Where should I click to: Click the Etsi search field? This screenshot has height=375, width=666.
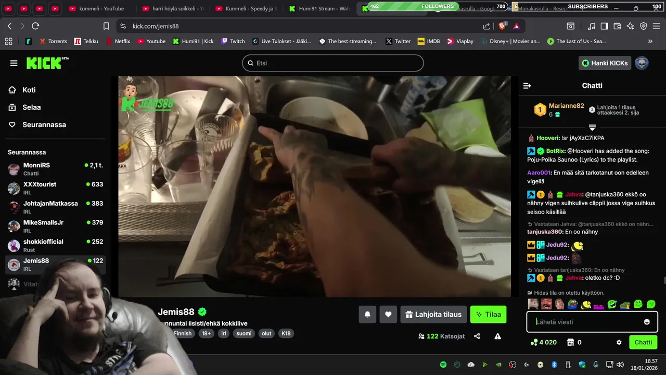[x=333, y=63]
